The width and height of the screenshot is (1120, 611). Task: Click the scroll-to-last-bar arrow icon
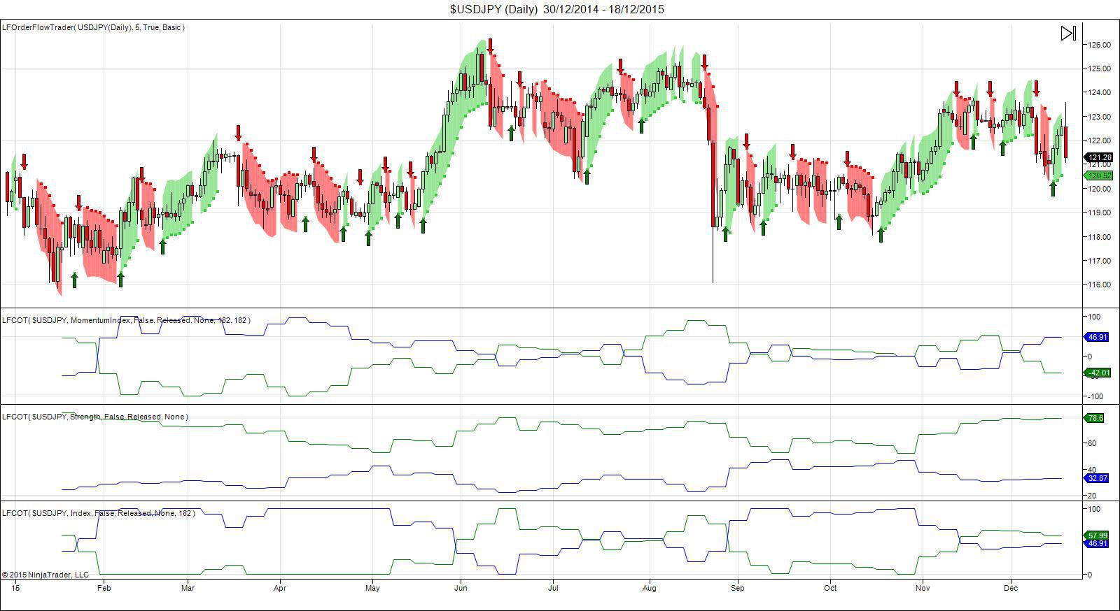pos(1068,34)
